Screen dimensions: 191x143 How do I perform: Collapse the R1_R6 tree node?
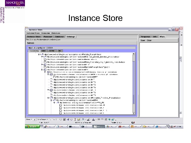point(54,103)
